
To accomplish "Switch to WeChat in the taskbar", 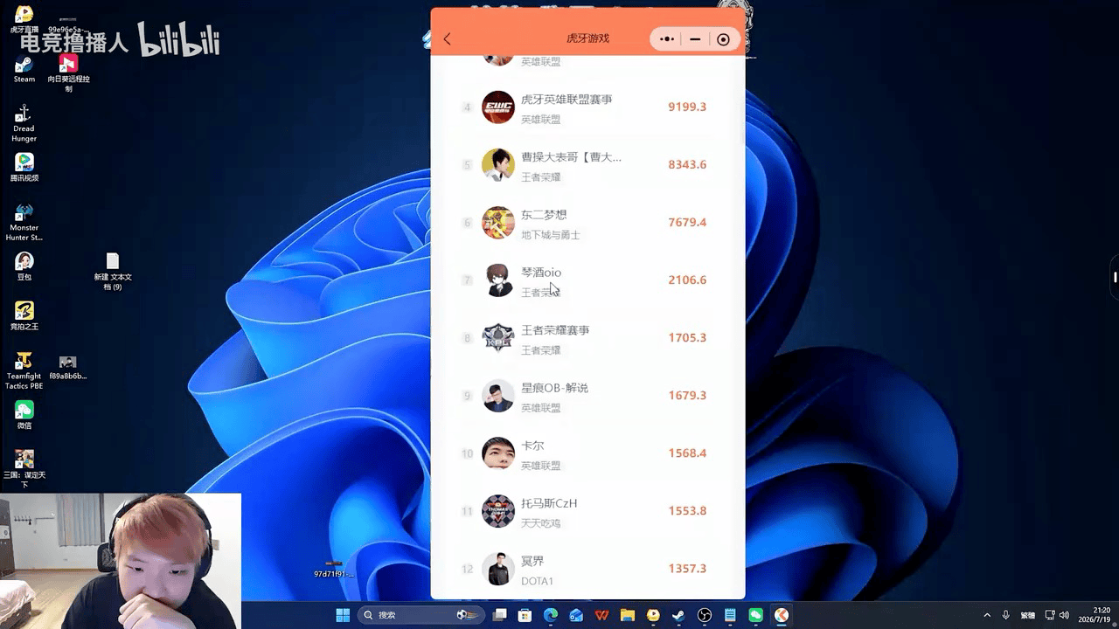I will pos(755,615).
